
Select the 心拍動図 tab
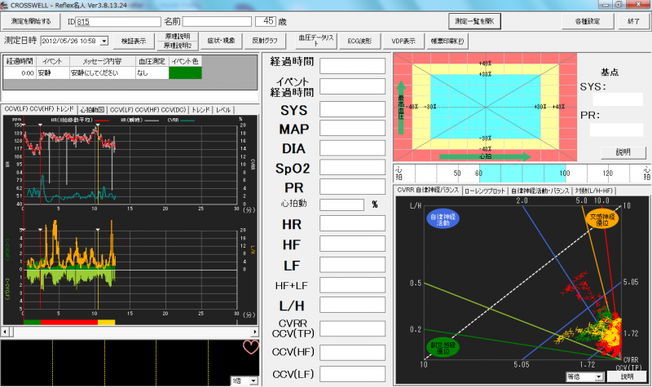(90, 109)
